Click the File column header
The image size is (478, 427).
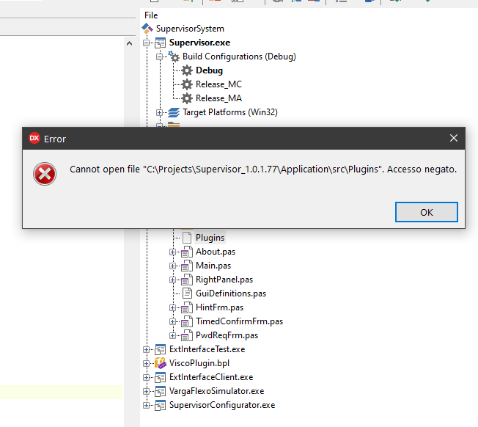[x=151, y=15]
